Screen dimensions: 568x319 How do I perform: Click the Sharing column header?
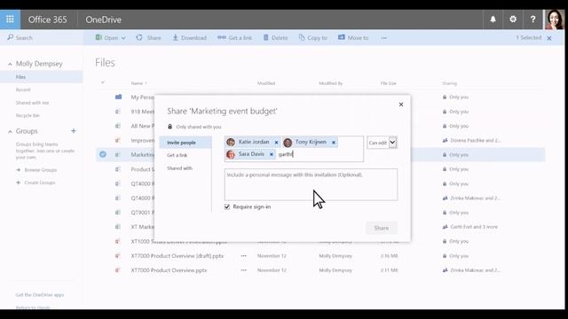[x=450, y=83]
